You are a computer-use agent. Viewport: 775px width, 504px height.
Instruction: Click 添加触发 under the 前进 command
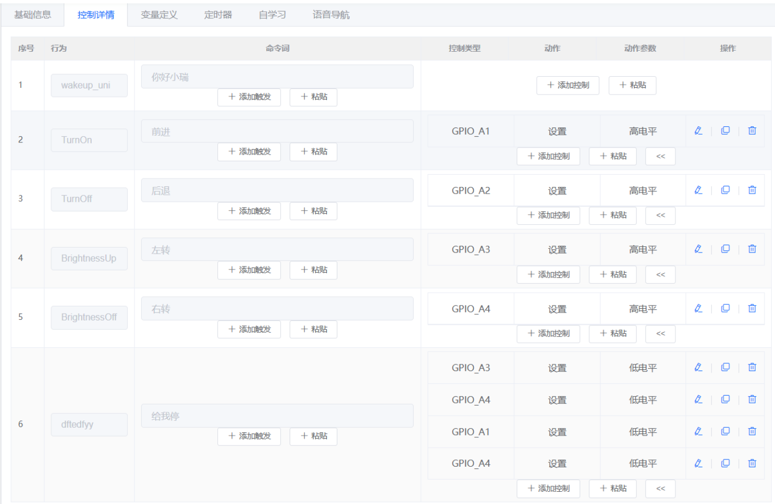[x=249, y=152]
